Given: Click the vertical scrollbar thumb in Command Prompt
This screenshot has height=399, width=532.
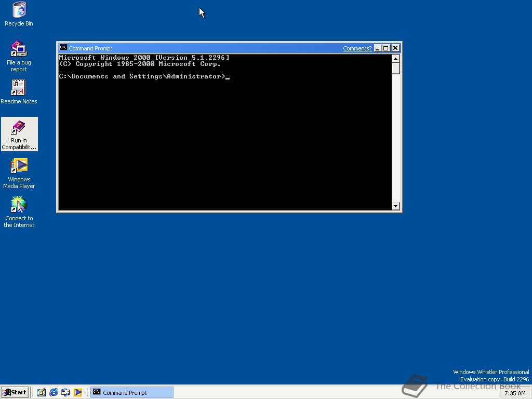Looking at the screenshot, I should [x=395, y=68].
